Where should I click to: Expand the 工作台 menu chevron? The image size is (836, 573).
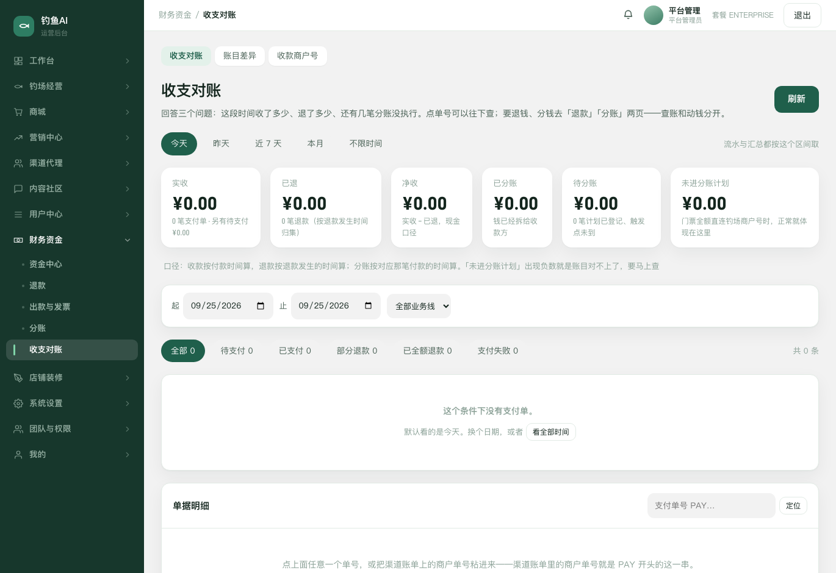click(x=128, y=61)
